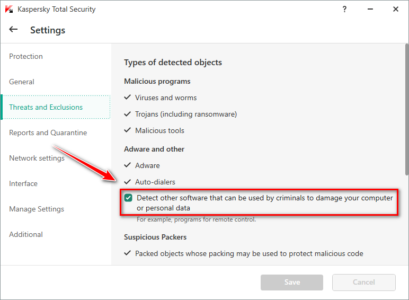Screen dimensions: 409x300
Task: Open help via question mark icon
Action: click(x=345, y=9)
